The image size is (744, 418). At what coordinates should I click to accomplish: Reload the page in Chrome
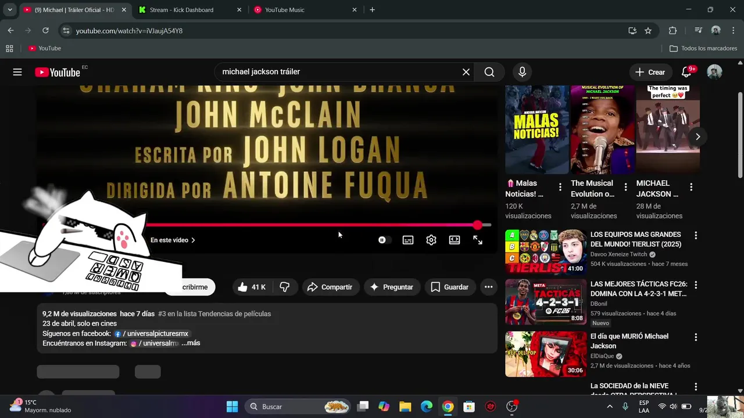coord(45,31)
